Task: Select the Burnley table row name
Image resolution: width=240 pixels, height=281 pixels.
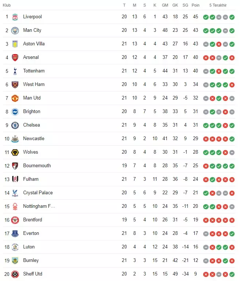Action: click(31, 261)
